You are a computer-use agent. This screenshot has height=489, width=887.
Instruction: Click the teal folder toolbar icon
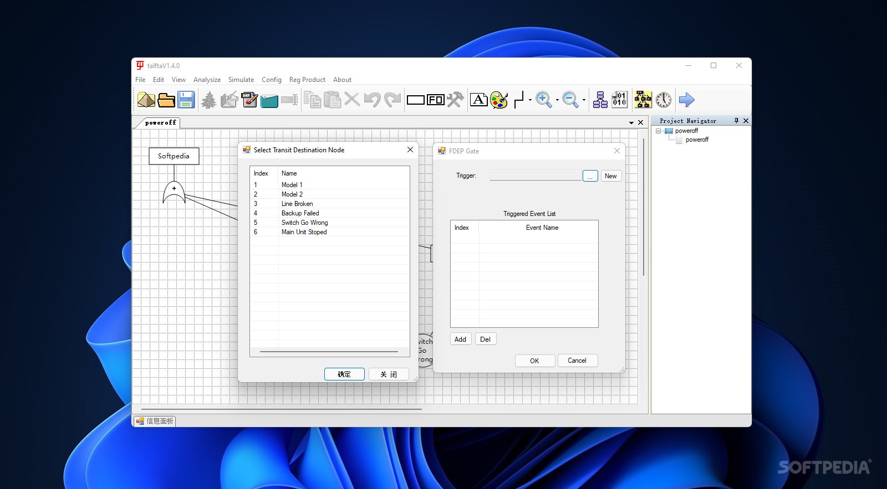click(269, 100)
